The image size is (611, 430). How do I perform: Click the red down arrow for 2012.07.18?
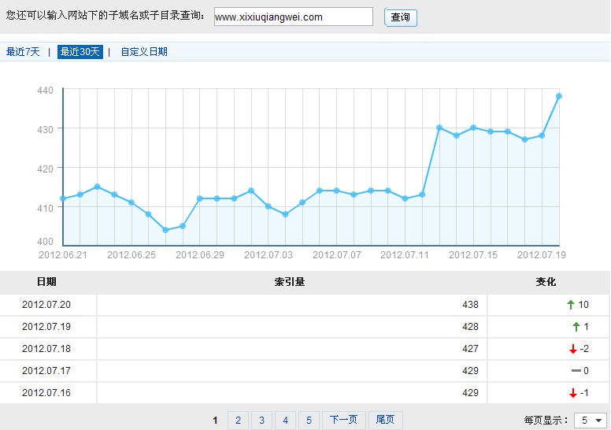point(572,349)
